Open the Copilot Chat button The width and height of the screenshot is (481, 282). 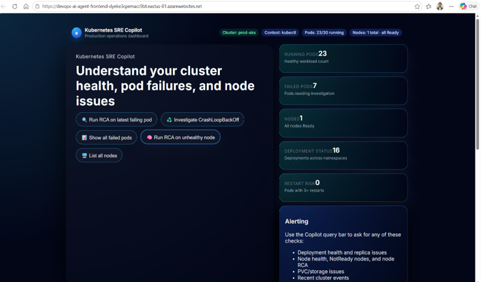(468, 6)
